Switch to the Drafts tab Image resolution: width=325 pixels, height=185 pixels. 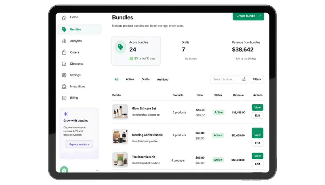tap(146, 79)
